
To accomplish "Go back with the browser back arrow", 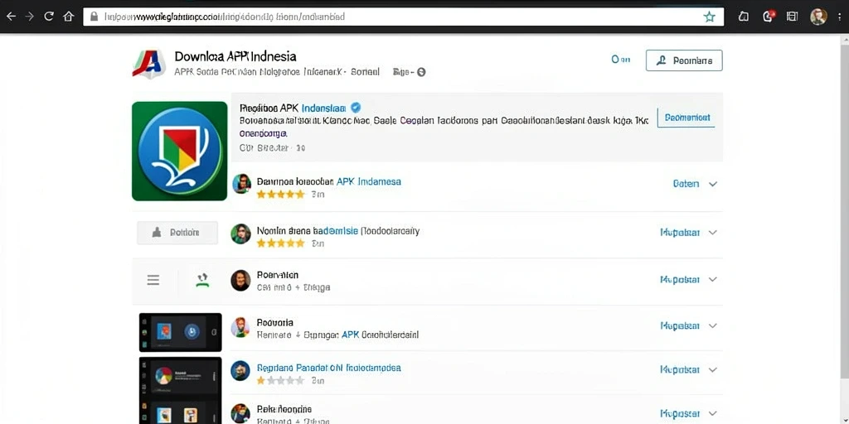I will point(10,17).
